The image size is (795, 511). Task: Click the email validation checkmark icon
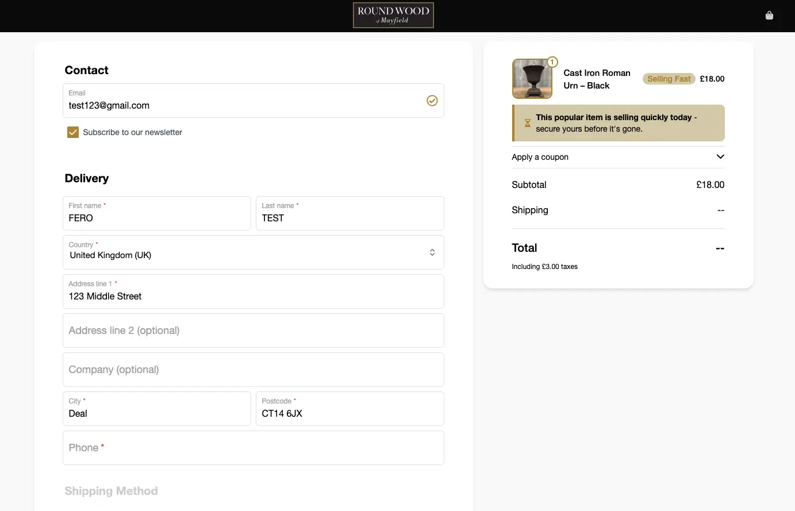pyautogui.click(x=432, y=101)
